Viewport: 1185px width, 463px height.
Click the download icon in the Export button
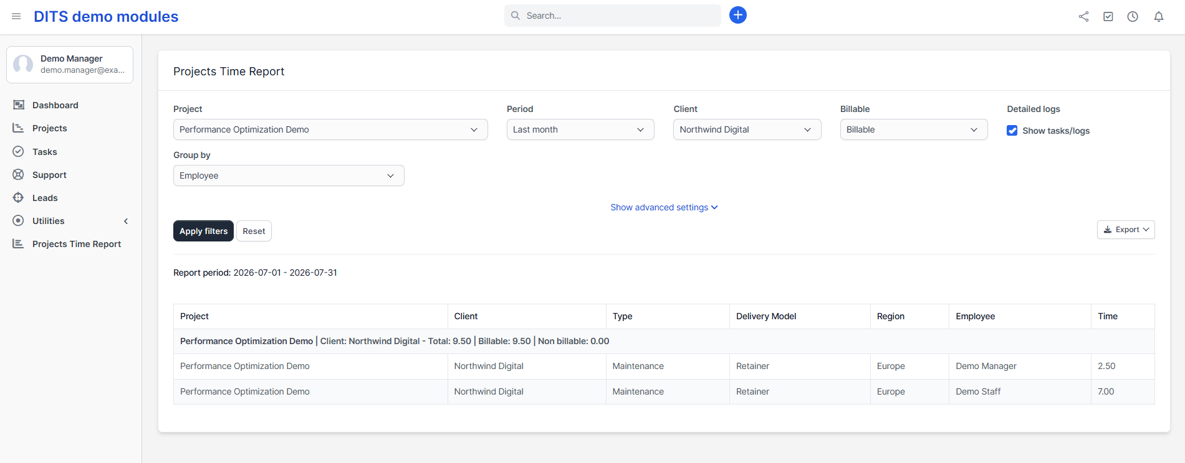click(1108, 230)
